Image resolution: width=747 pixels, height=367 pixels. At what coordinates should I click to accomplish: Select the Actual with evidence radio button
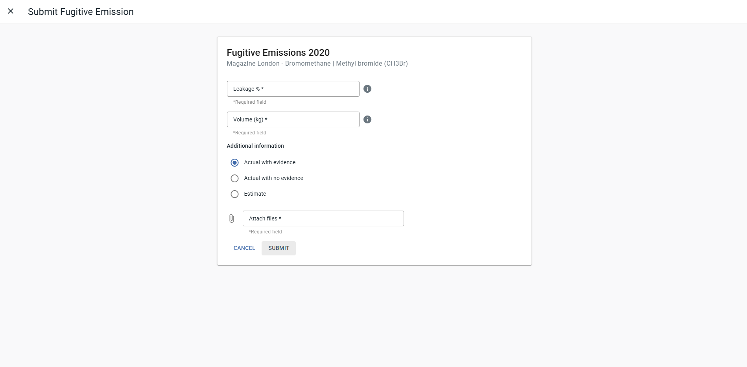tap(234, 163)
